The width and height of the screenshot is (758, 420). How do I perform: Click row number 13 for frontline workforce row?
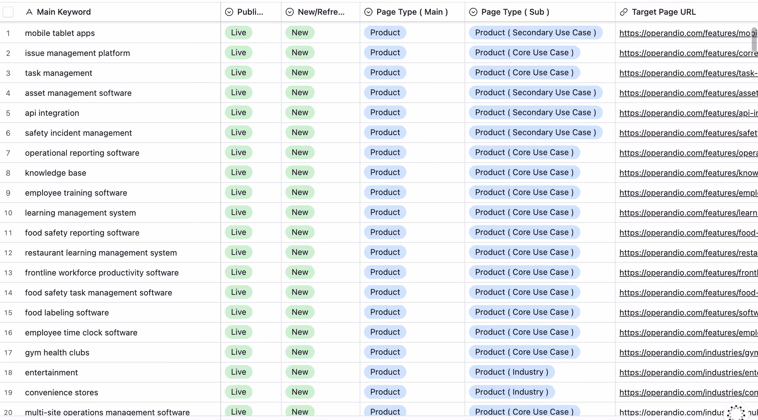[8, 273]
